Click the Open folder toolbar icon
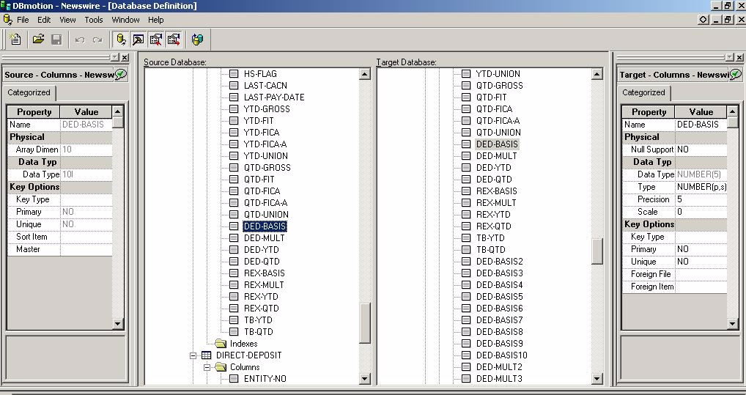This screenshot has height=395, width=746. click(x=37, y=40)
